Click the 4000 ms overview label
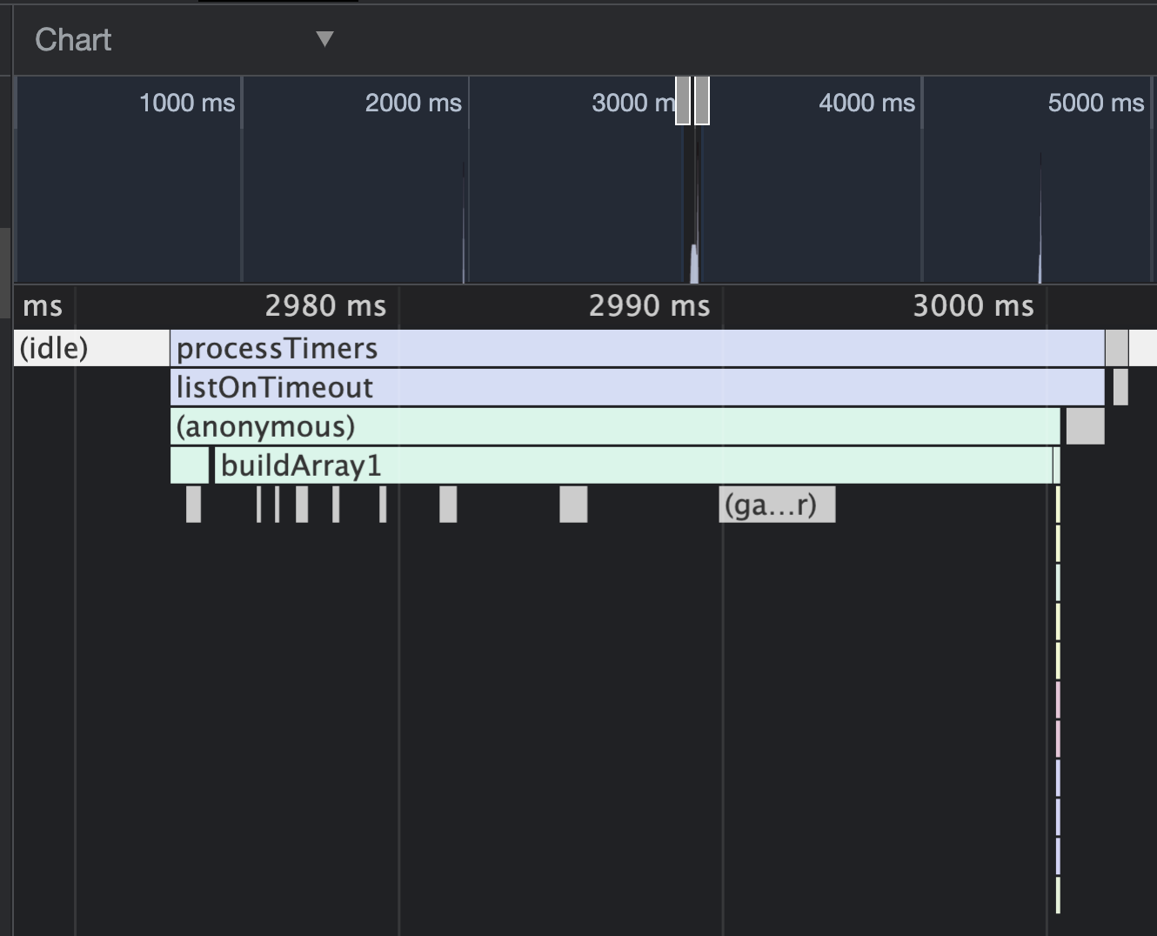Viewport: 1157px width, 936px height. (x=866, y=103)
